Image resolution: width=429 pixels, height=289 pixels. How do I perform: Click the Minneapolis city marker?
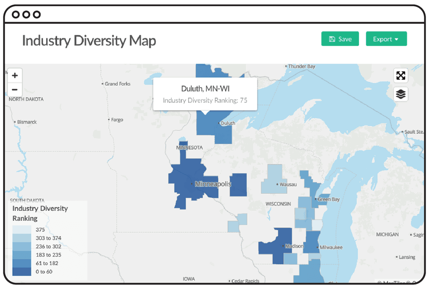click(193, 183)
